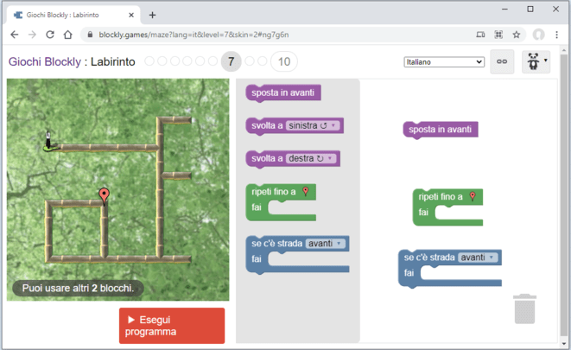
Task: Select level 1 circle in level bar
Action: tap(150, 61)
